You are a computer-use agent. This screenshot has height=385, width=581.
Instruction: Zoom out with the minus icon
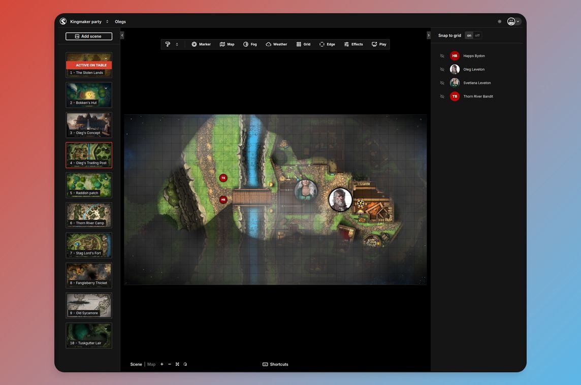[170, 364]
